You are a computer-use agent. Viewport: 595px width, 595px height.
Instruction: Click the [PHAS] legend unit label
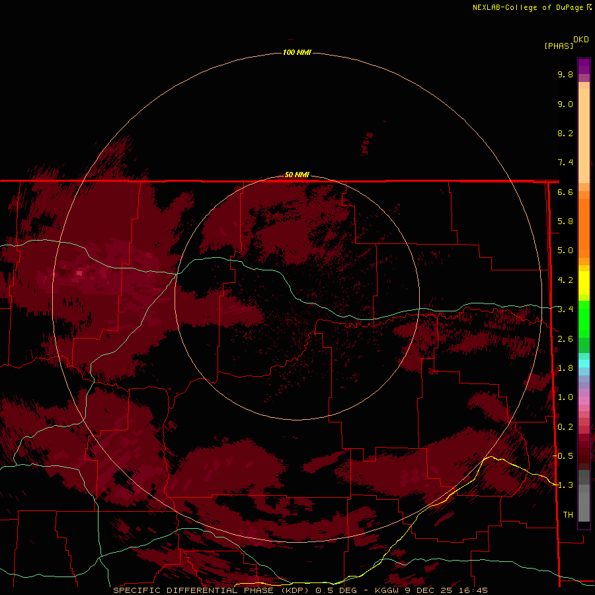click(x=559, y=46)
